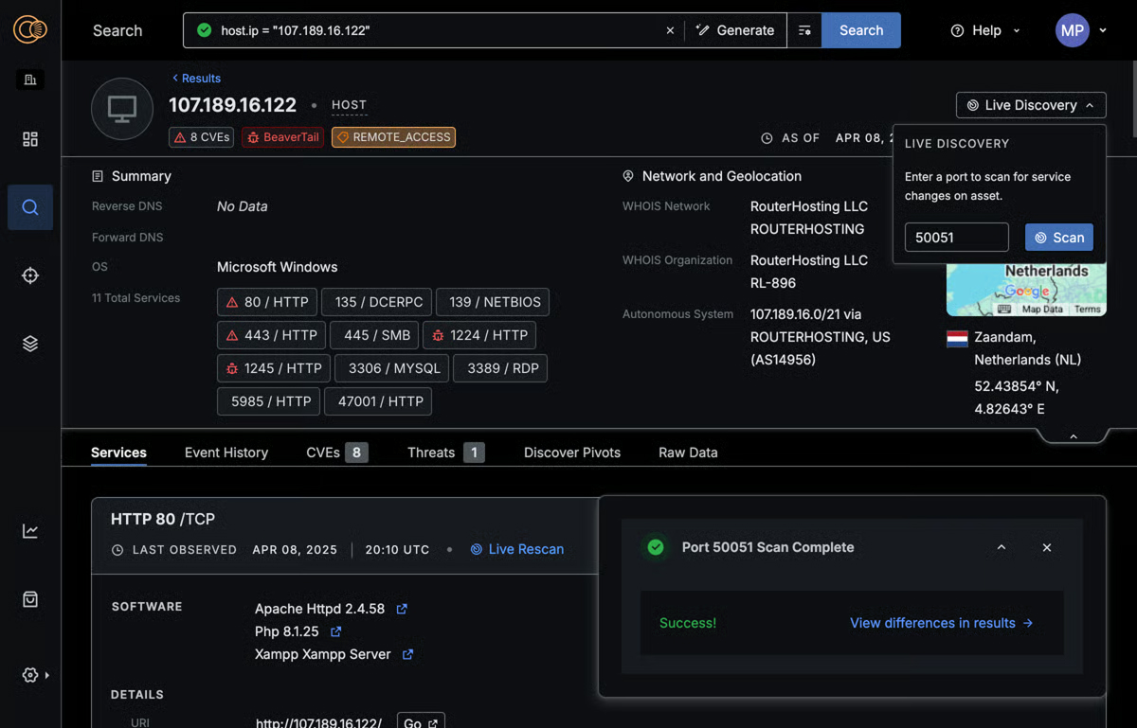1137x728 pixels.
Task: Click the analytics chart icon in the sidebar
Action: 29,531
